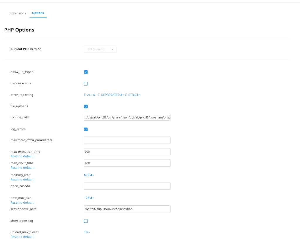Enable the display_errors checkbox
300x242 pixels.
(x=86, y=83)
